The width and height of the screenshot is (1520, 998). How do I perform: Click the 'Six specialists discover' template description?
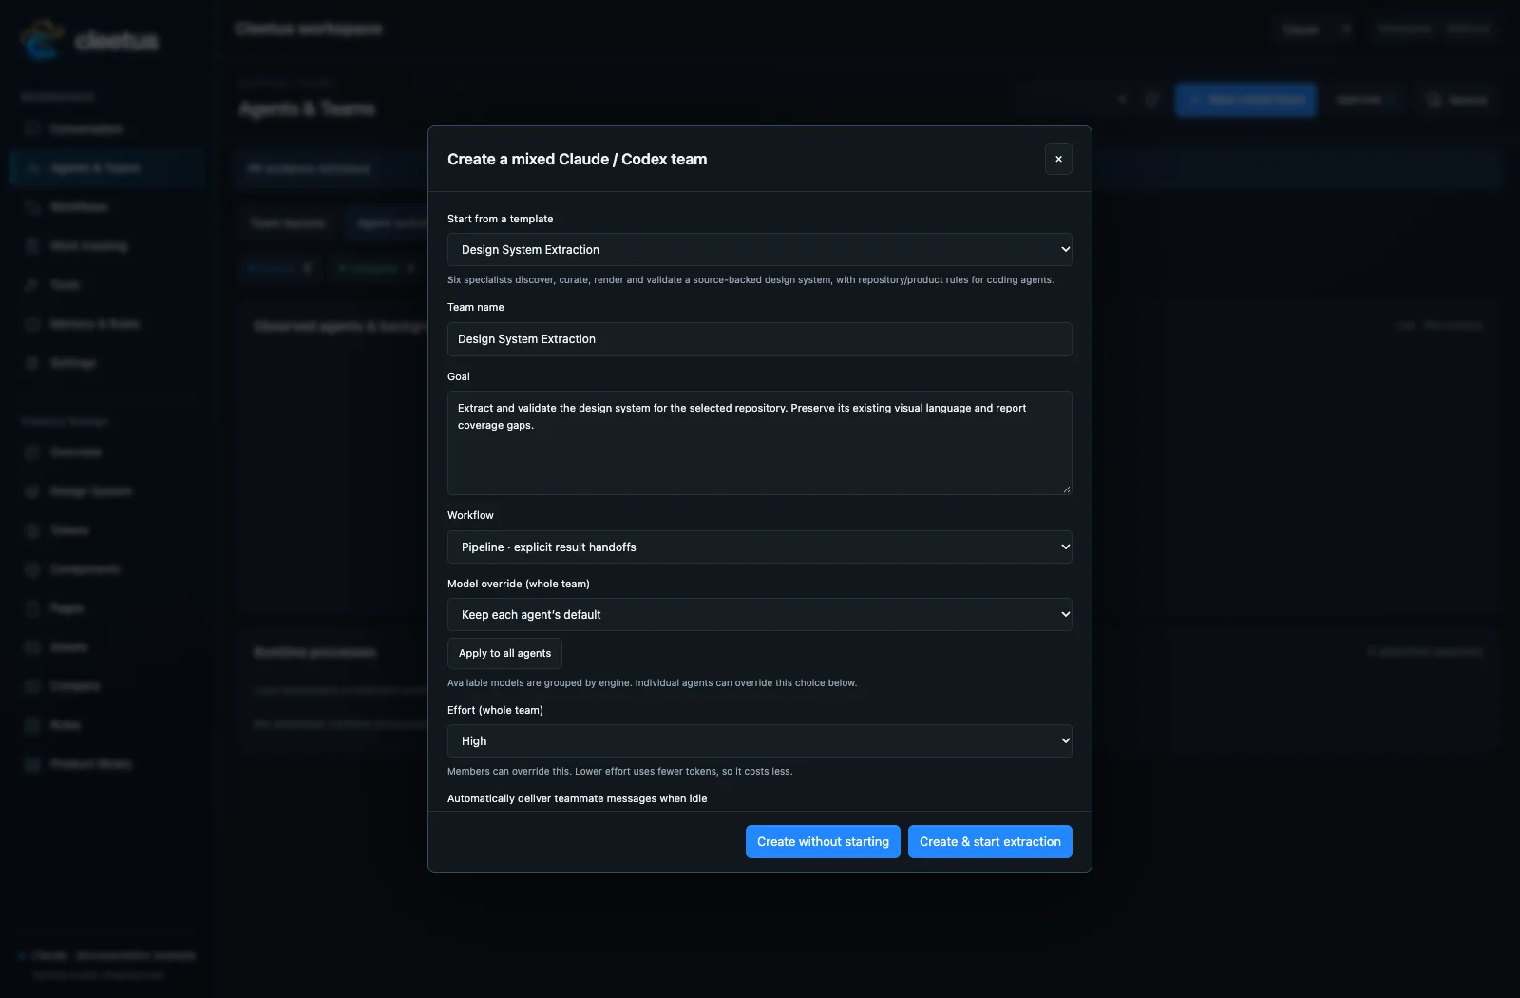click(750, 279)
